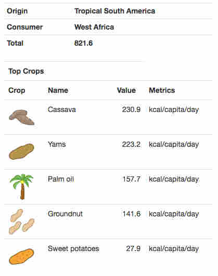Select the Yams name text

(x=57, y=145)
